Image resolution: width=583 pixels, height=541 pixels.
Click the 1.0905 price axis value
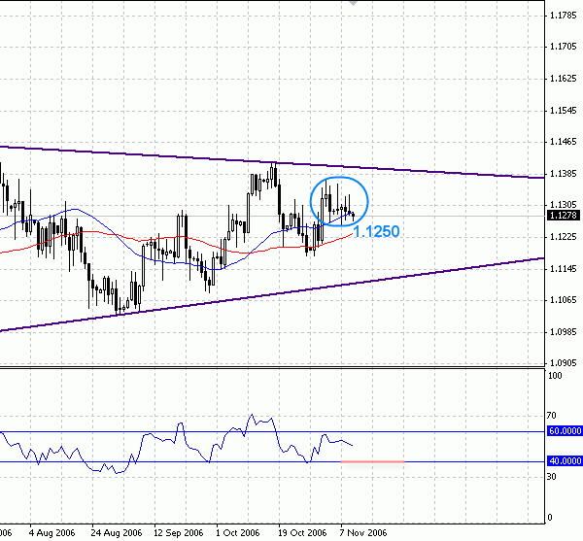click(563, 362)
